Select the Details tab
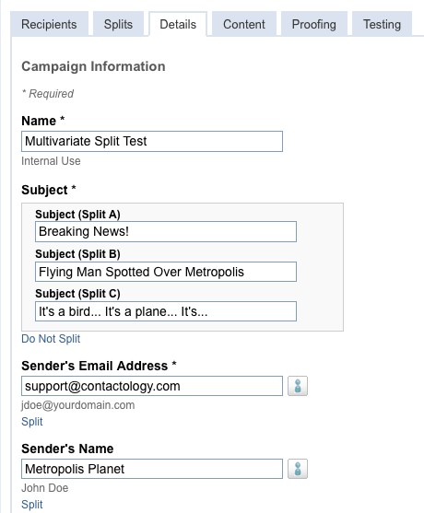This screenshot has height=513, width=424. [178, 24]
